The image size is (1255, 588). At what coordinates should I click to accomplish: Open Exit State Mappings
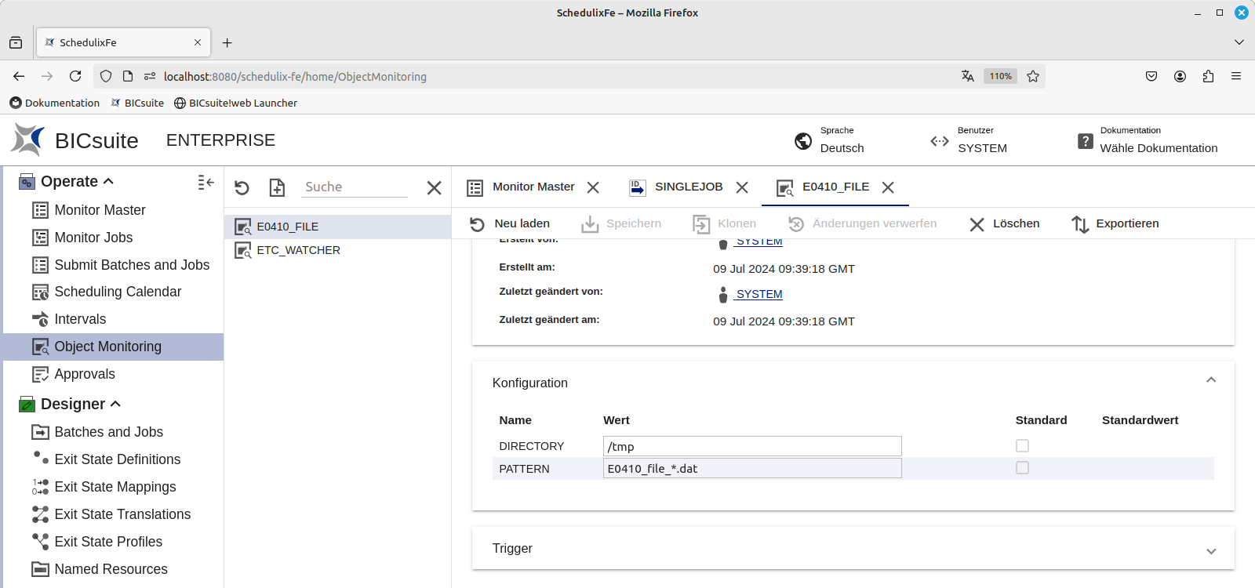[x=115, y=487]
